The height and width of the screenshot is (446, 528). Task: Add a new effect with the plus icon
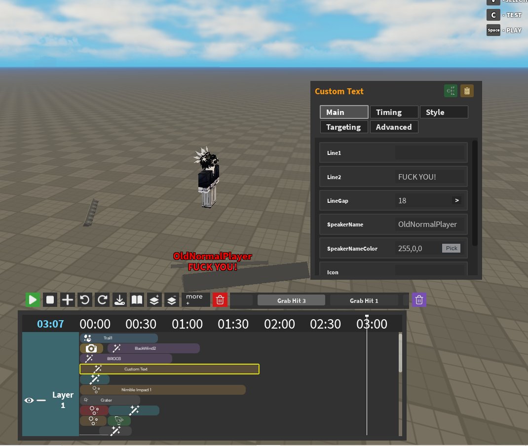pos(67,299)
